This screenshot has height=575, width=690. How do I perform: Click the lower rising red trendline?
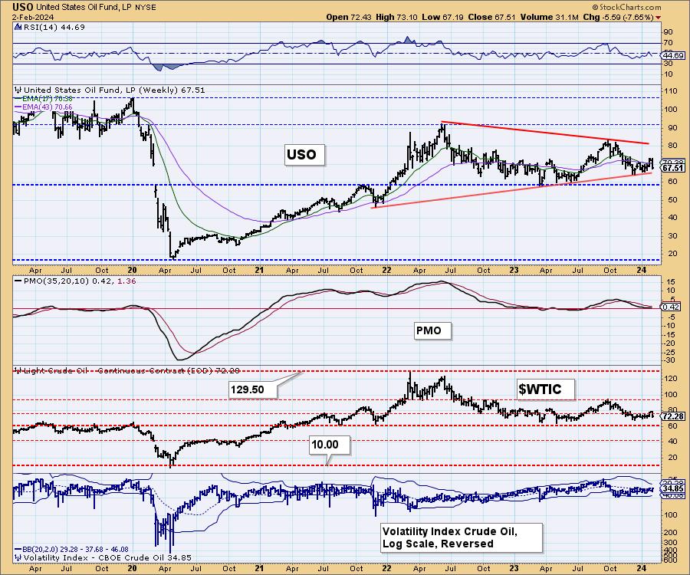[511, 190]
